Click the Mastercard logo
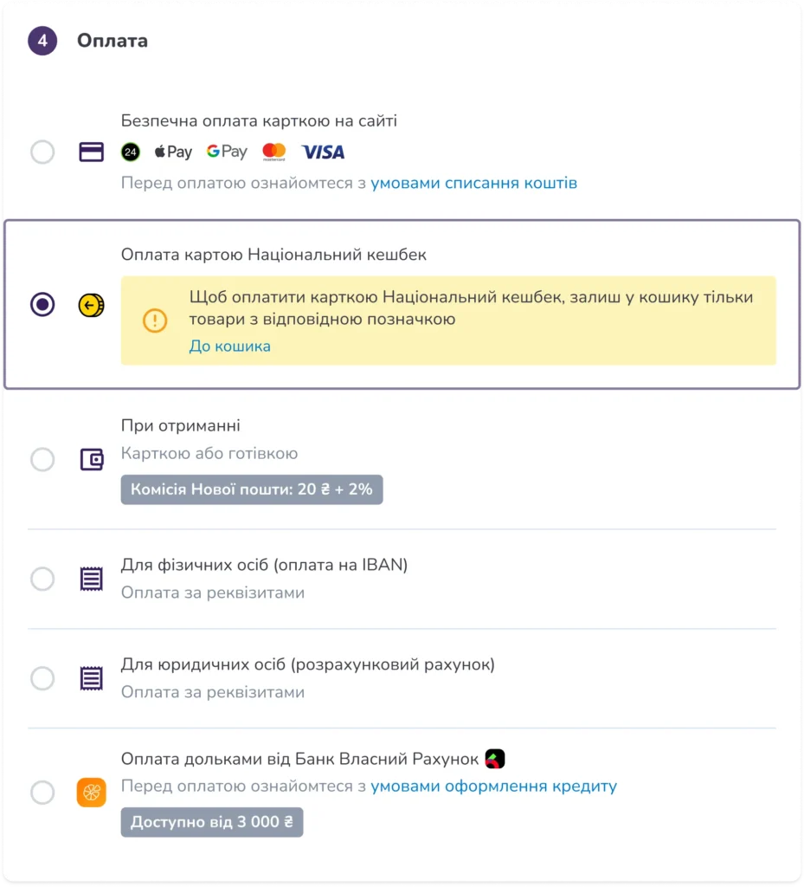Screen dimensions: 804x887 [x=274, y=152]
